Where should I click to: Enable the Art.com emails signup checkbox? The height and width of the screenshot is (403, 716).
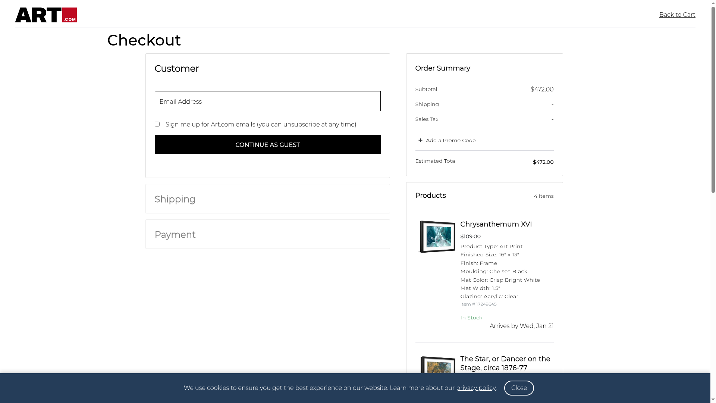pyautogui.click(x=157, y=124)
